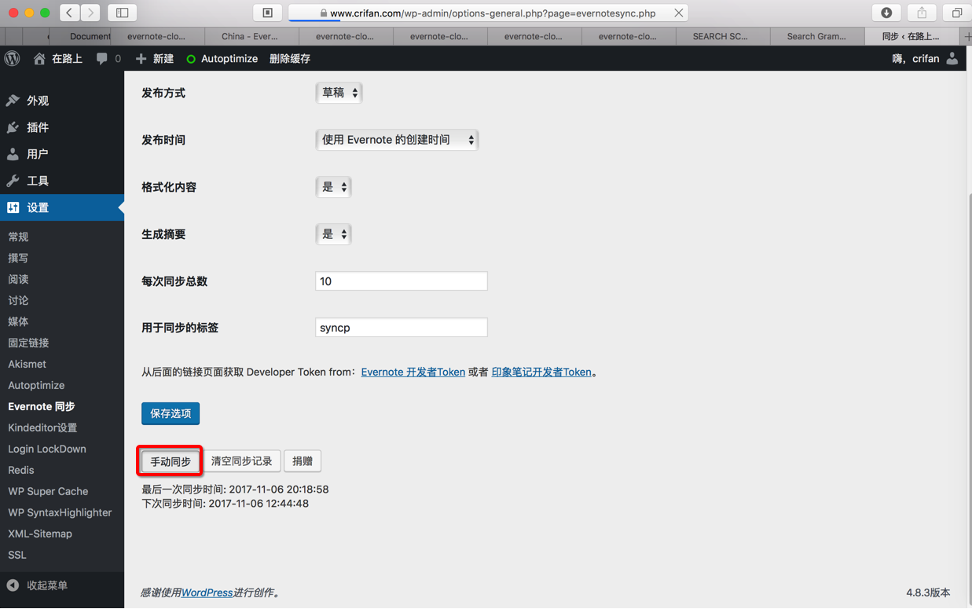The height and width of the screenshot is (609, 972).
Task: Open 工具 tools menu
Action: 62,181
